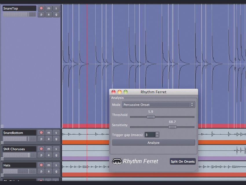Click the Sensitivity slider handle

coord(172,127)
